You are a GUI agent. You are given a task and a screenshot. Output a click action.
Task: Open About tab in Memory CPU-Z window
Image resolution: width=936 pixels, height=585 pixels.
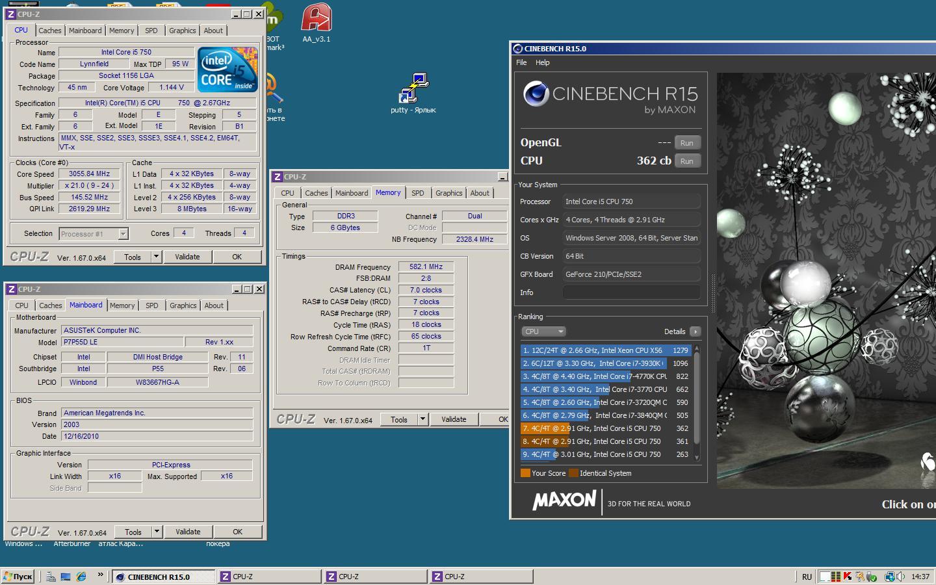(x=480, y=193)
